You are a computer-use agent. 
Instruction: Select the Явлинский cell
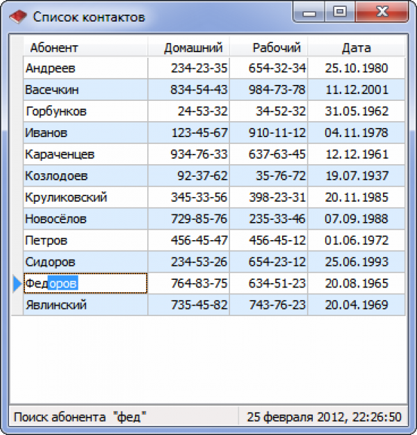[x=85, y=305]
